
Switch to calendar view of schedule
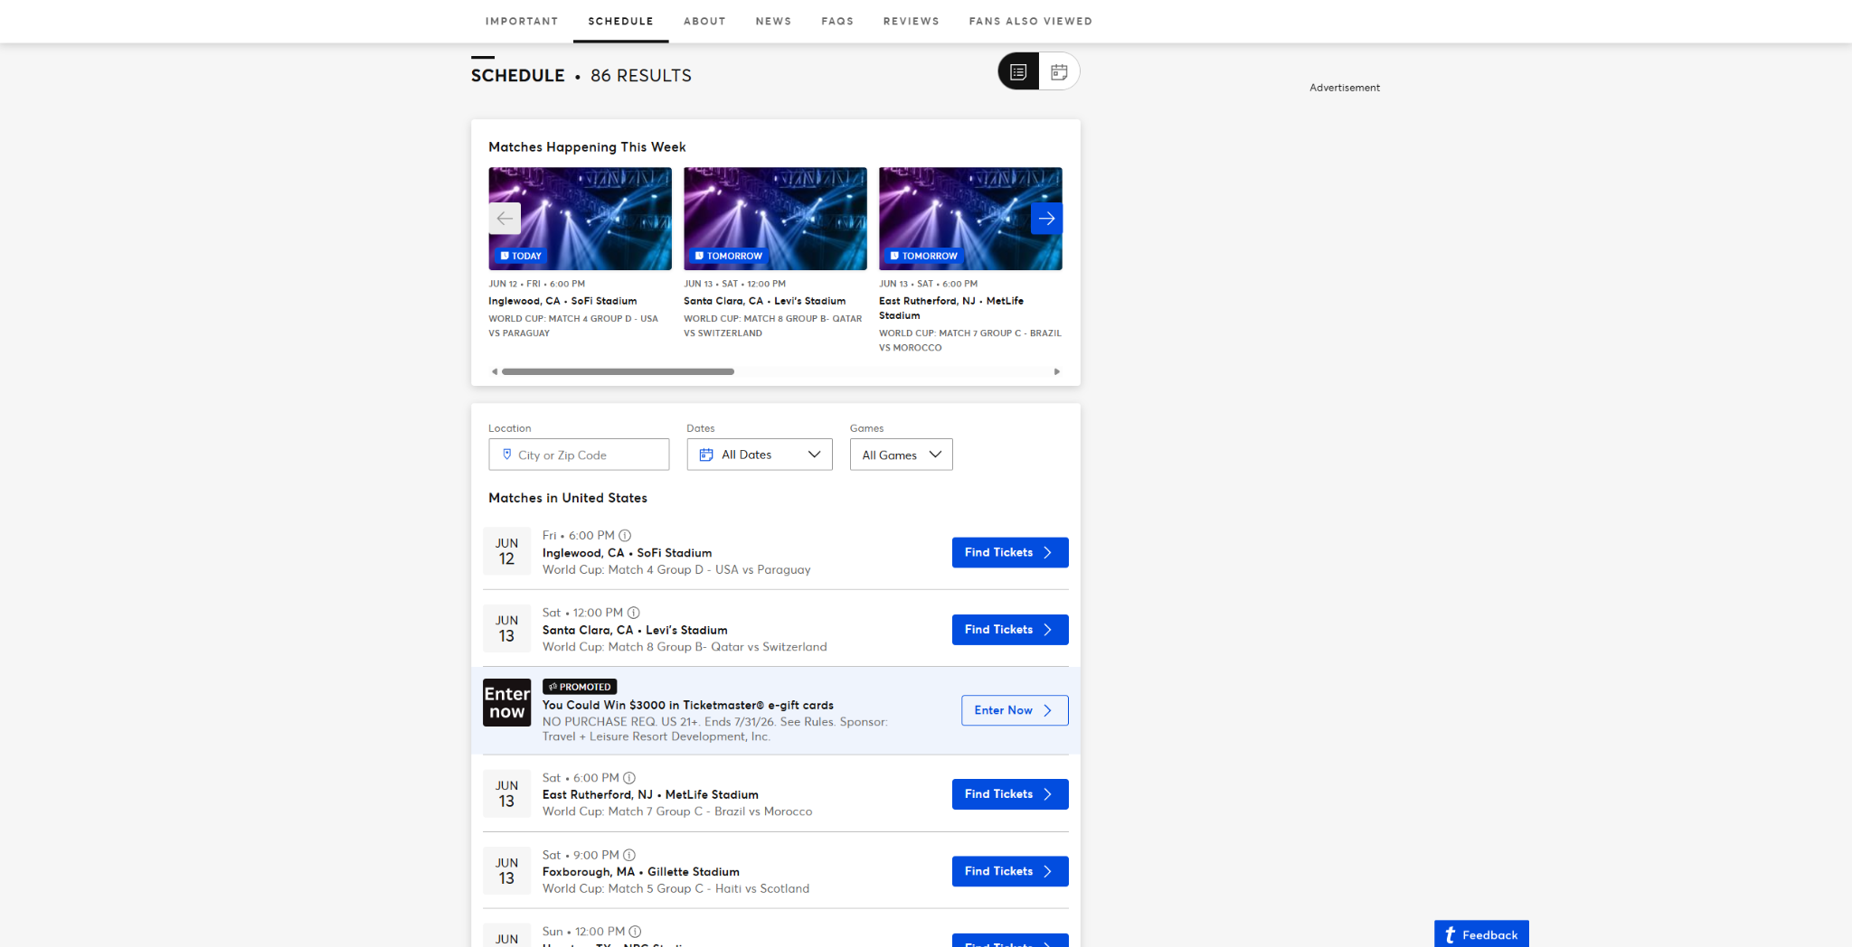[1059, 71]
